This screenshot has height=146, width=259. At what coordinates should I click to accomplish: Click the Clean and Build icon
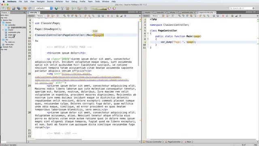click(68, 8)
